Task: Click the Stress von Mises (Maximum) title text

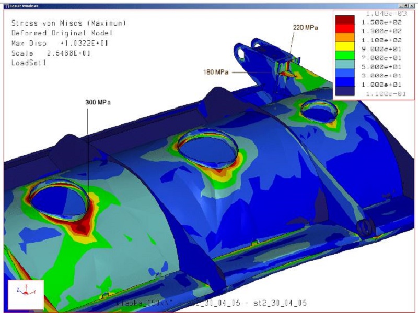Action: [x=68, y=23]
